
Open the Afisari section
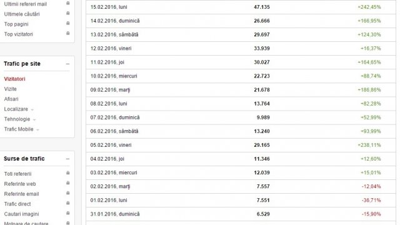point(11,99)
